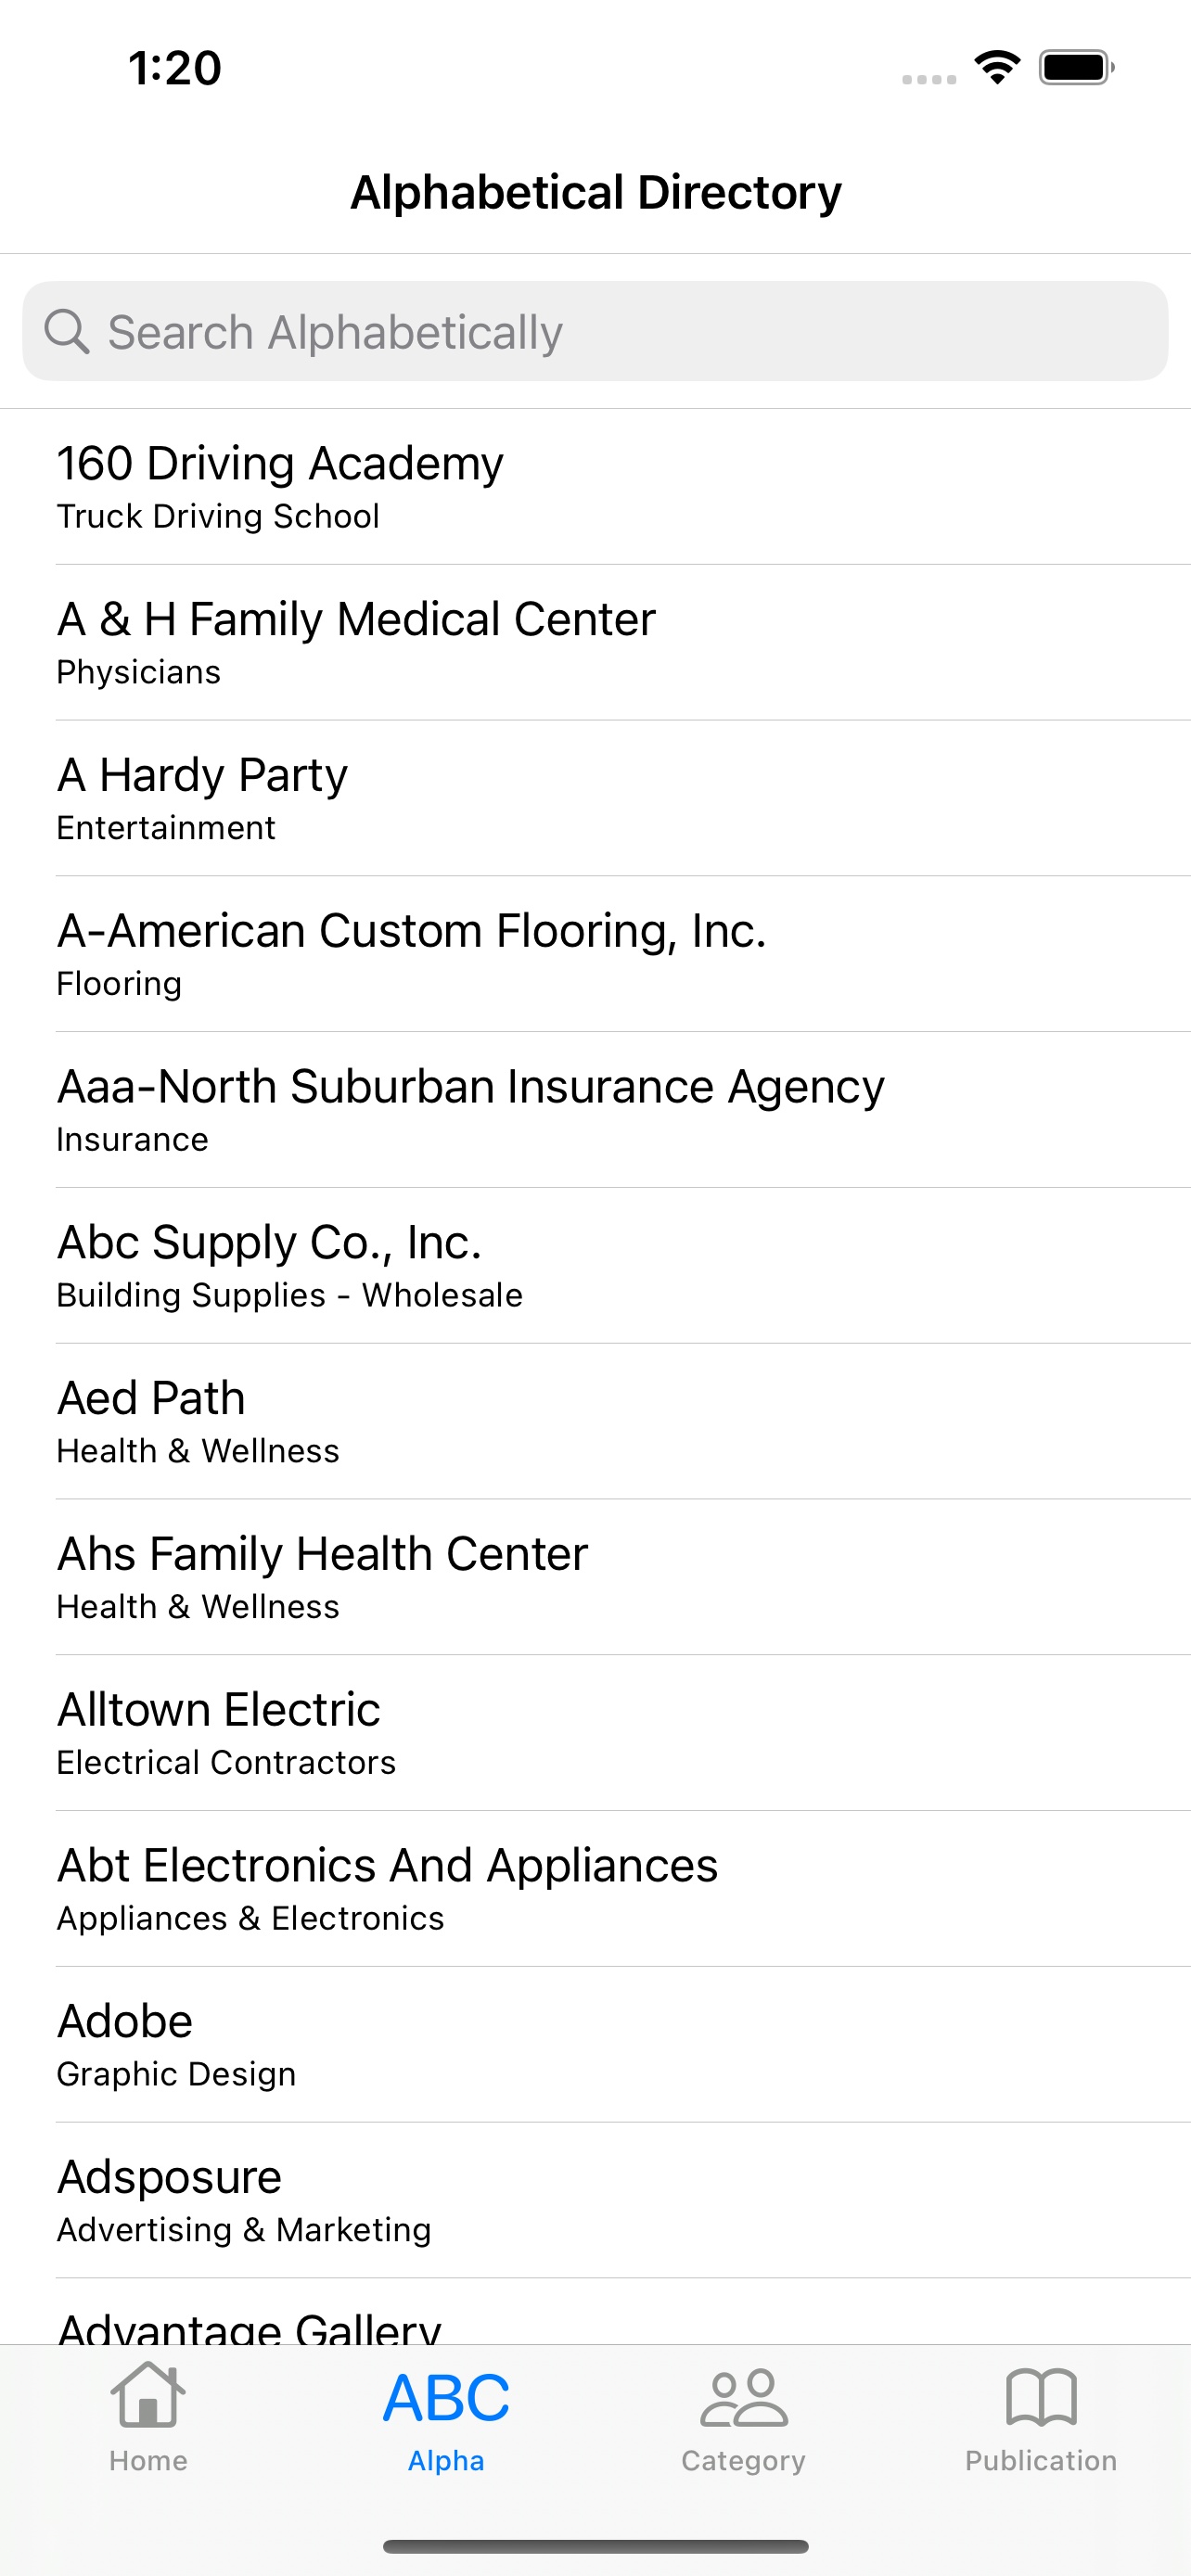The height and width of the screenshot is (2576, 1191).
Task: Open 160 Driving Academy listing
Action: pyautogui.click(x=595, y=487)
